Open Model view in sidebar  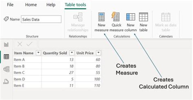tap(6, 69)
